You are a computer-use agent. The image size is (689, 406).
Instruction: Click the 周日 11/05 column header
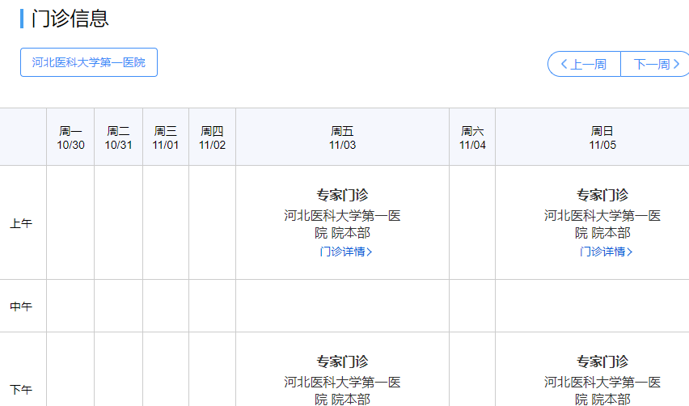pos(602,137)
